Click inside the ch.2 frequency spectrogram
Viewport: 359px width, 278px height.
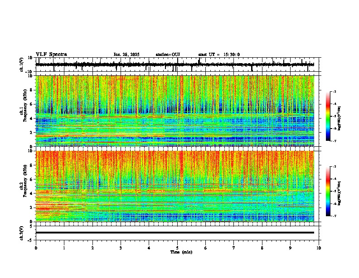click(175, 186)
